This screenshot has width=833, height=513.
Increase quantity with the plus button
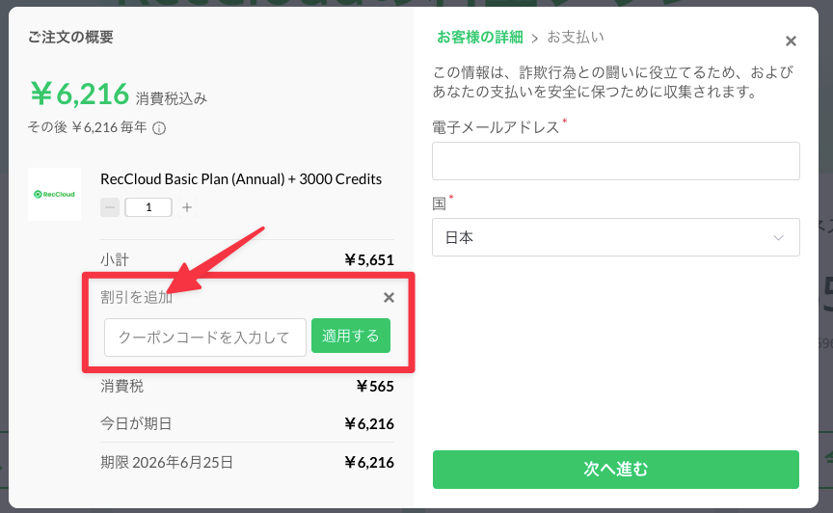[186, 207]
